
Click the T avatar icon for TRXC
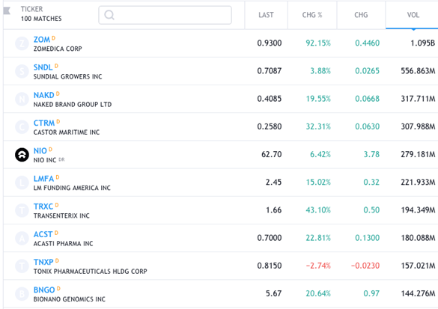point(22,210)
